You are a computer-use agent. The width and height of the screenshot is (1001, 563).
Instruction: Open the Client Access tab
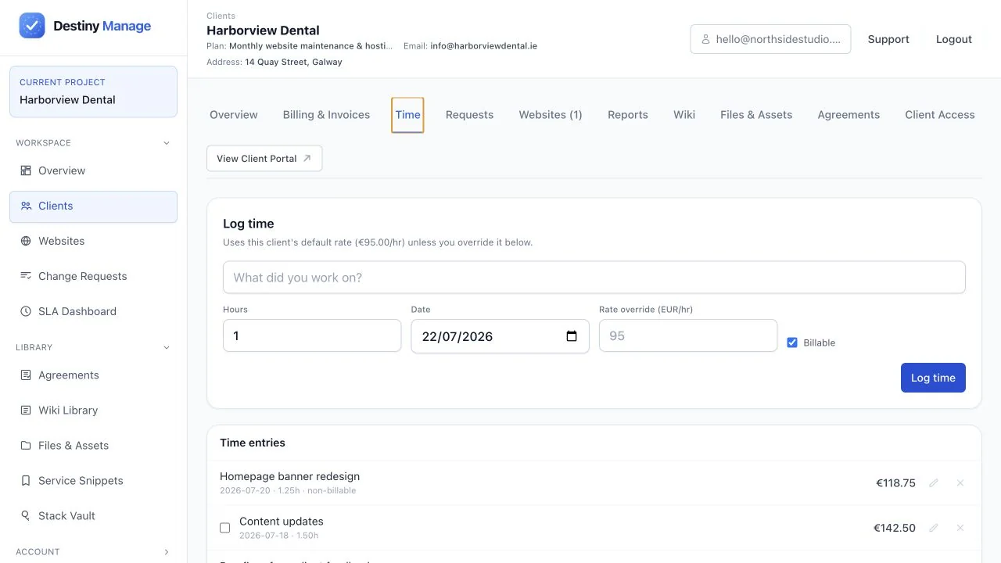[940, 115]
